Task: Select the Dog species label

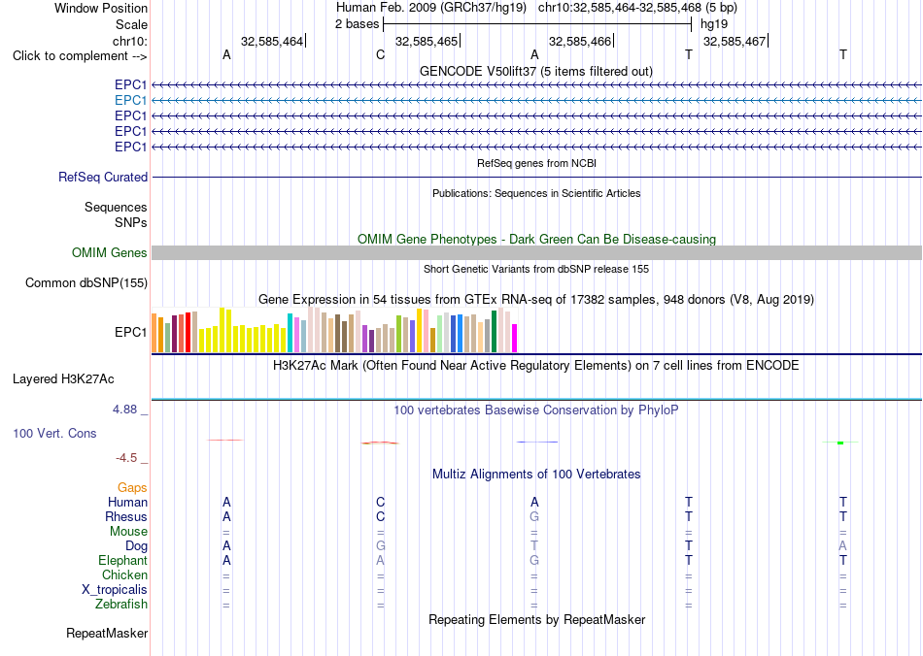Action: tap(136, 546)
